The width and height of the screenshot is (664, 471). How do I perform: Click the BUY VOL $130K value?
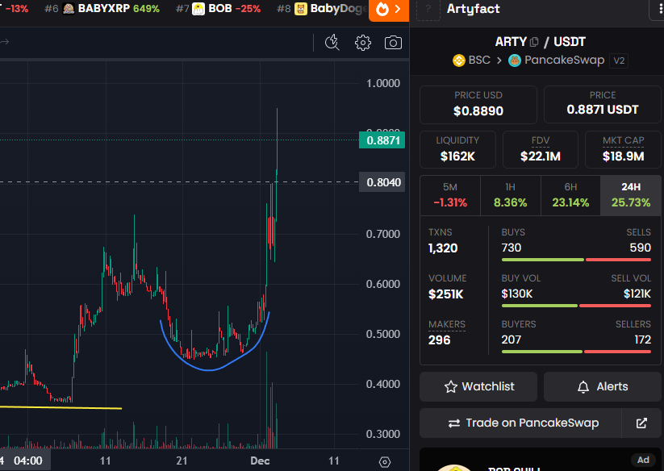517,294
